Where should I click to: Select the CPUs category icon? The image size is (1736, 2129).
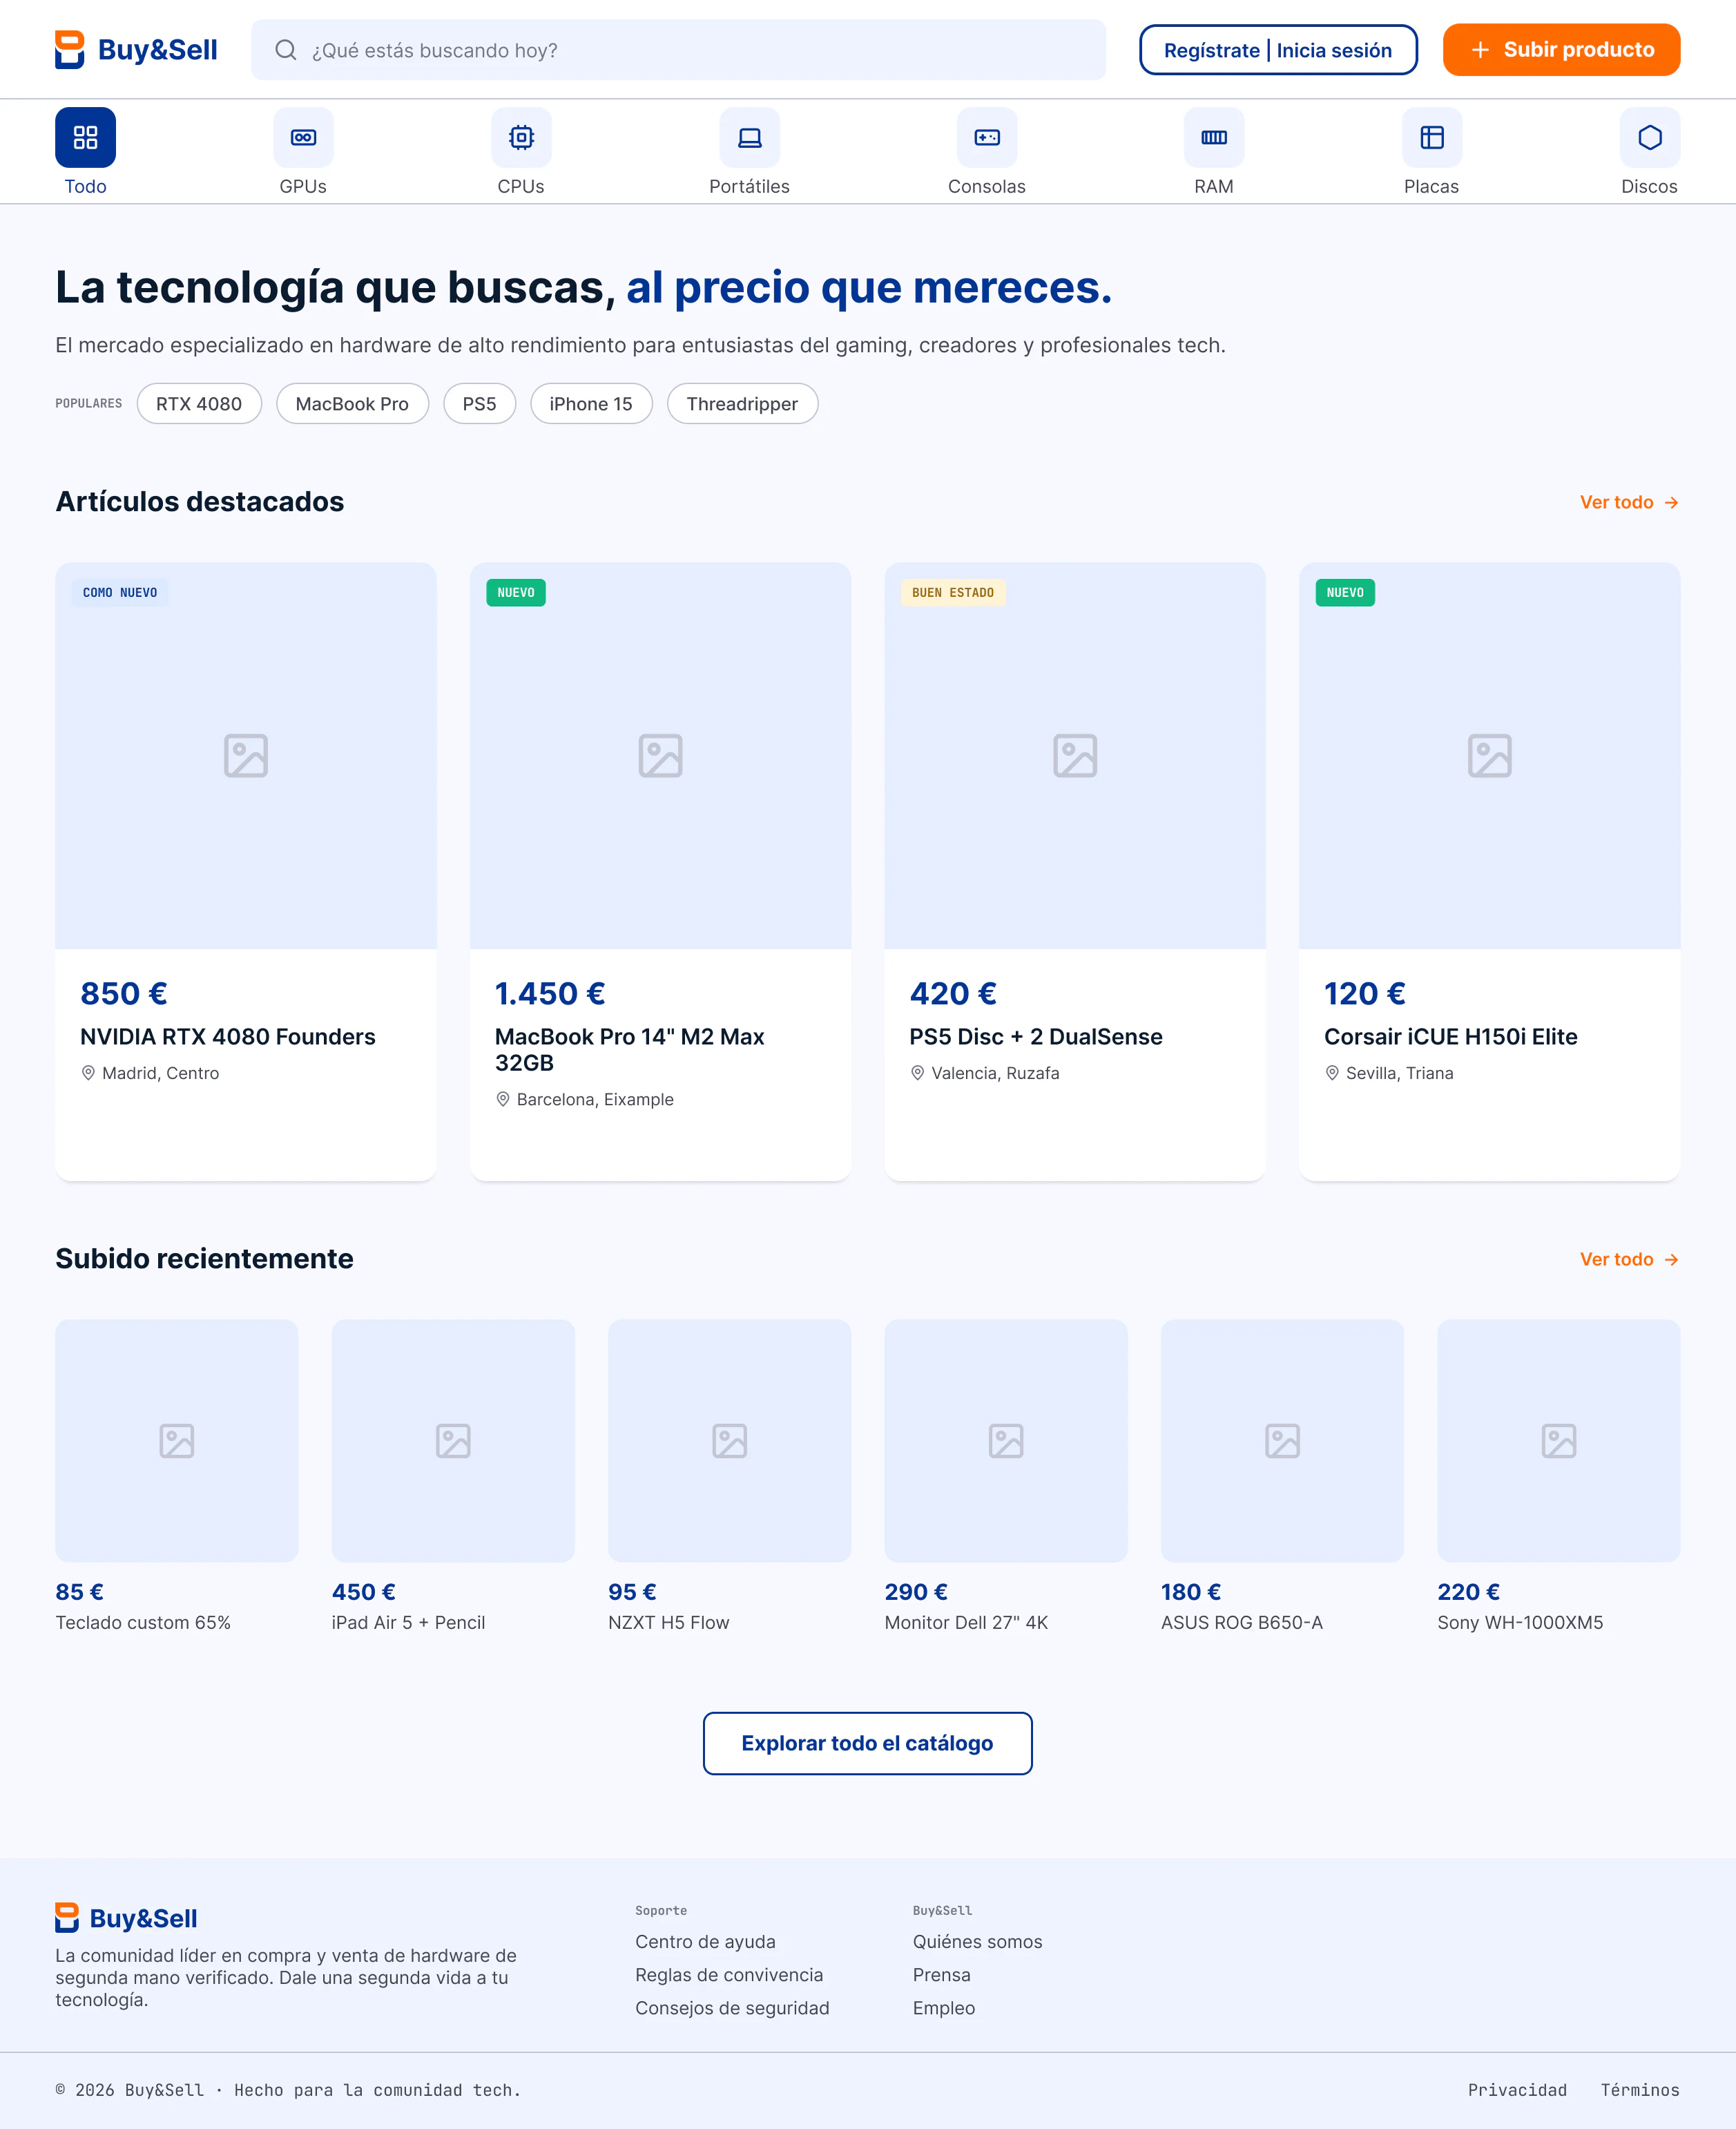pyautogui.click(x=521, y=137)
